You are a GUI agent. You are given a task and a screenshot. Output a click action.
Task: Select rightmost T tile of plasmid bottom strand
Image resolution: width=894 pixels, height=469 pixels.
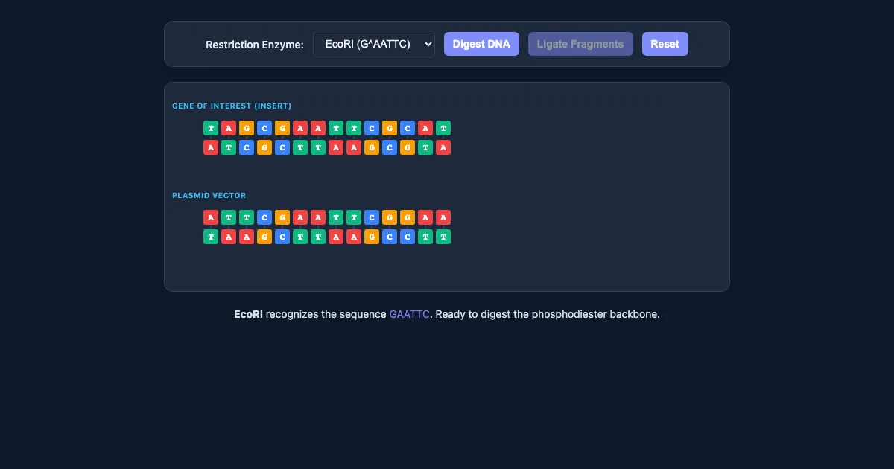pyautogui.click(x=443, y=237)
